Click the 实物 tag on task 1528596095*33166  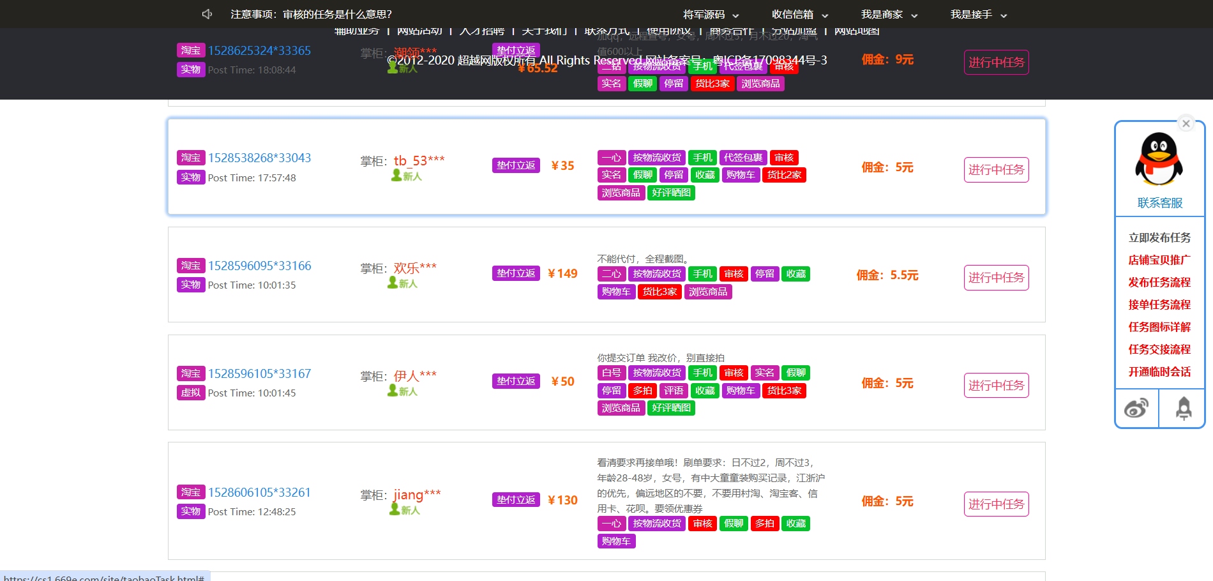pos(190,285)
